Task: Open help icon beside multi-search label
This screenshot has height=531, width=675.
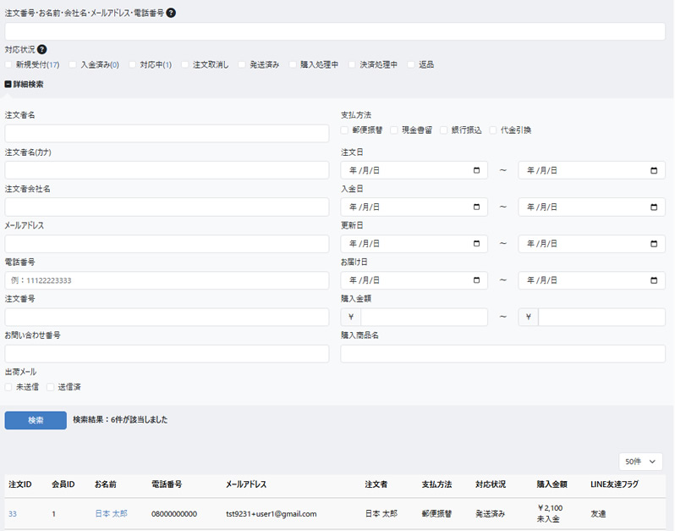Action: coord(171,13)
